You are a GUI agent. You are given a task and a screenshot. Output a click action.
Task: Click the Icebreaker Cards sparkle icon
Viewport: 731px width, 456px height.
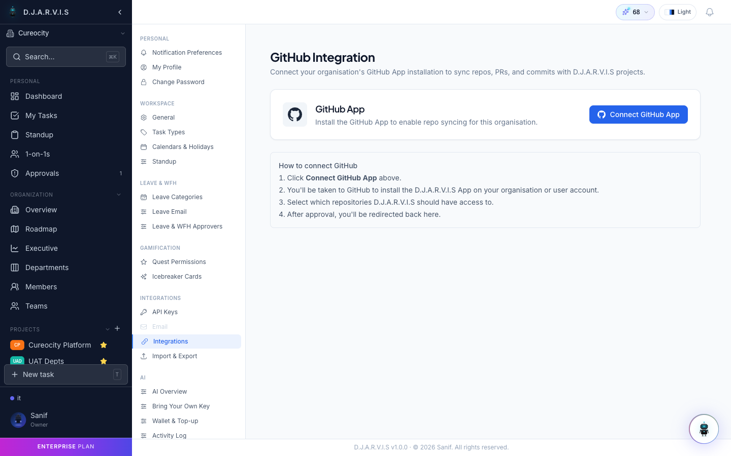(x=144, y=277)
